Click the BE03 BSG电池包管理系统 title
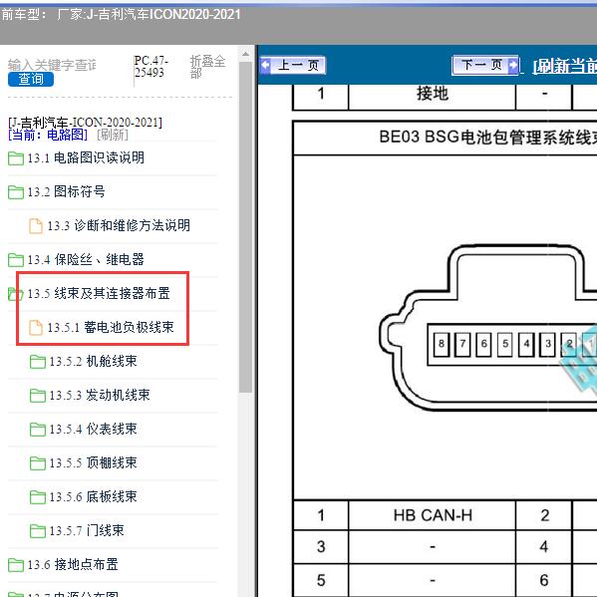The height and width of the screenshot is (597, 597). tap(487, 138)
